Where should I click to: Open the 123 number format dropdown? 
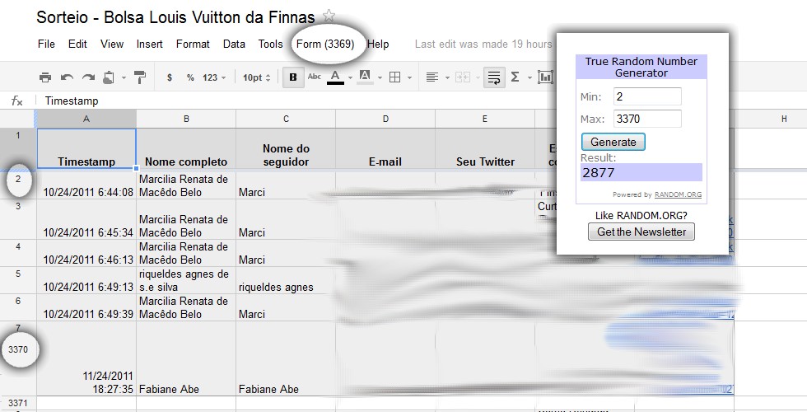[214, 77]
